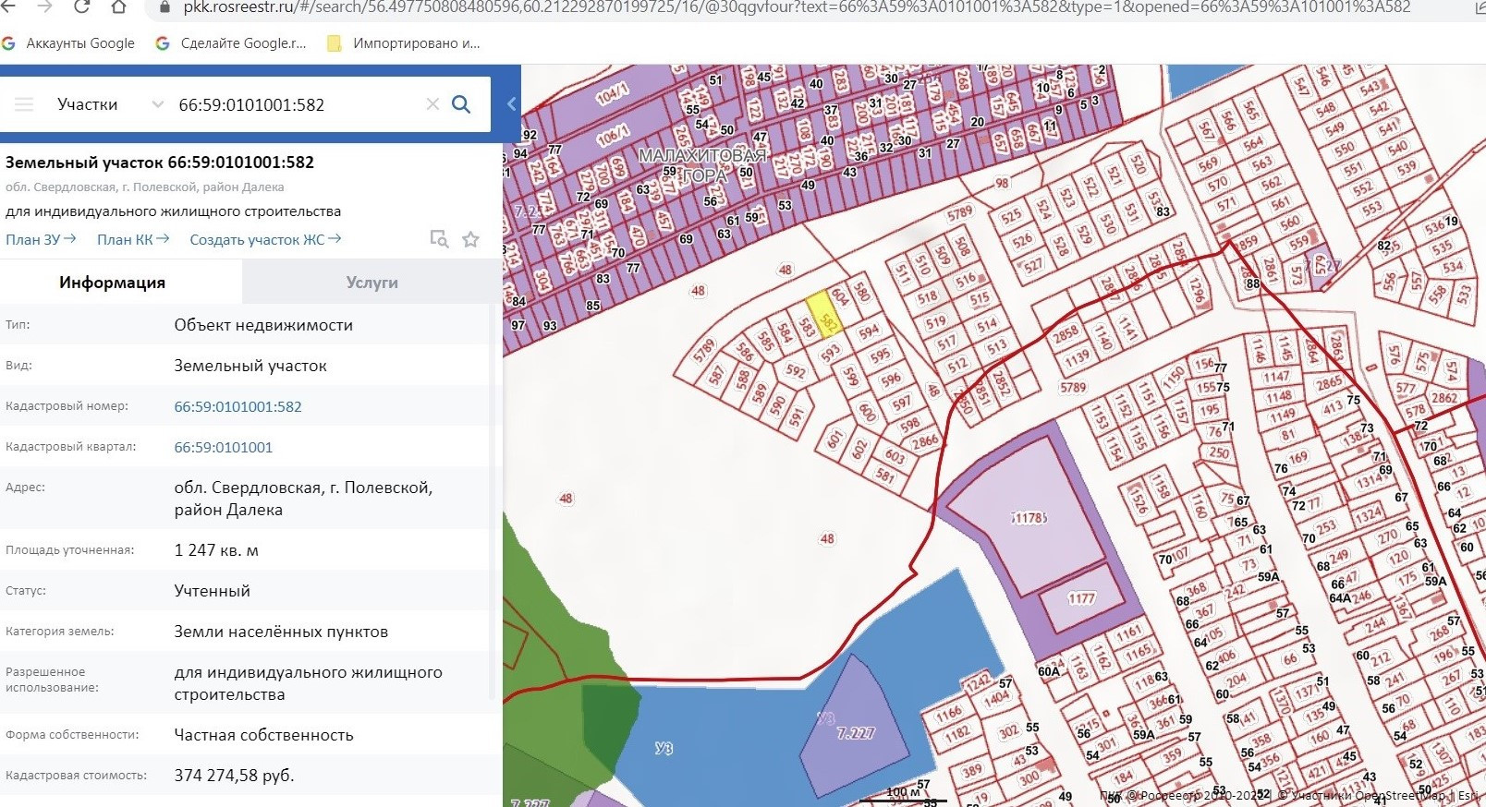Open the План ЗУ link
This screenshot has height=807, width=1486.
[x=41, y=239]
